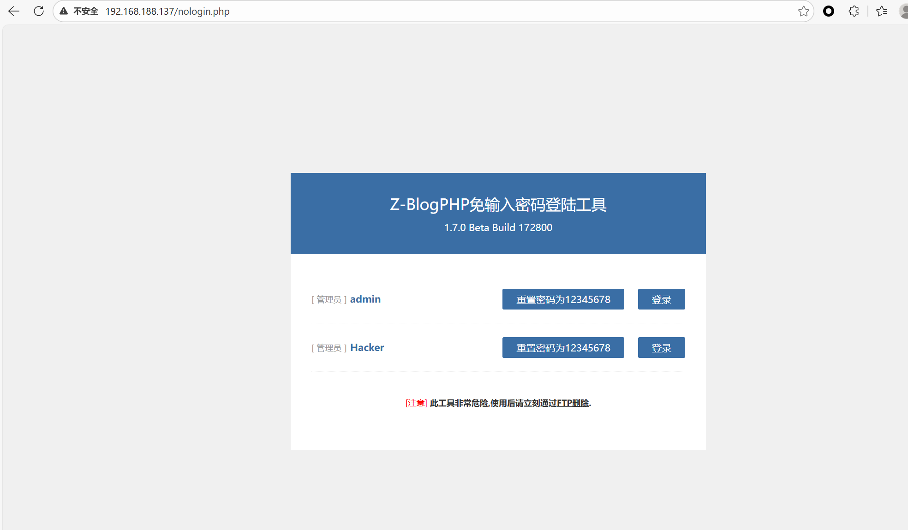Click the 1.7.0 Beta Build version text
908x530 pixels.
(x=498, y=227)
